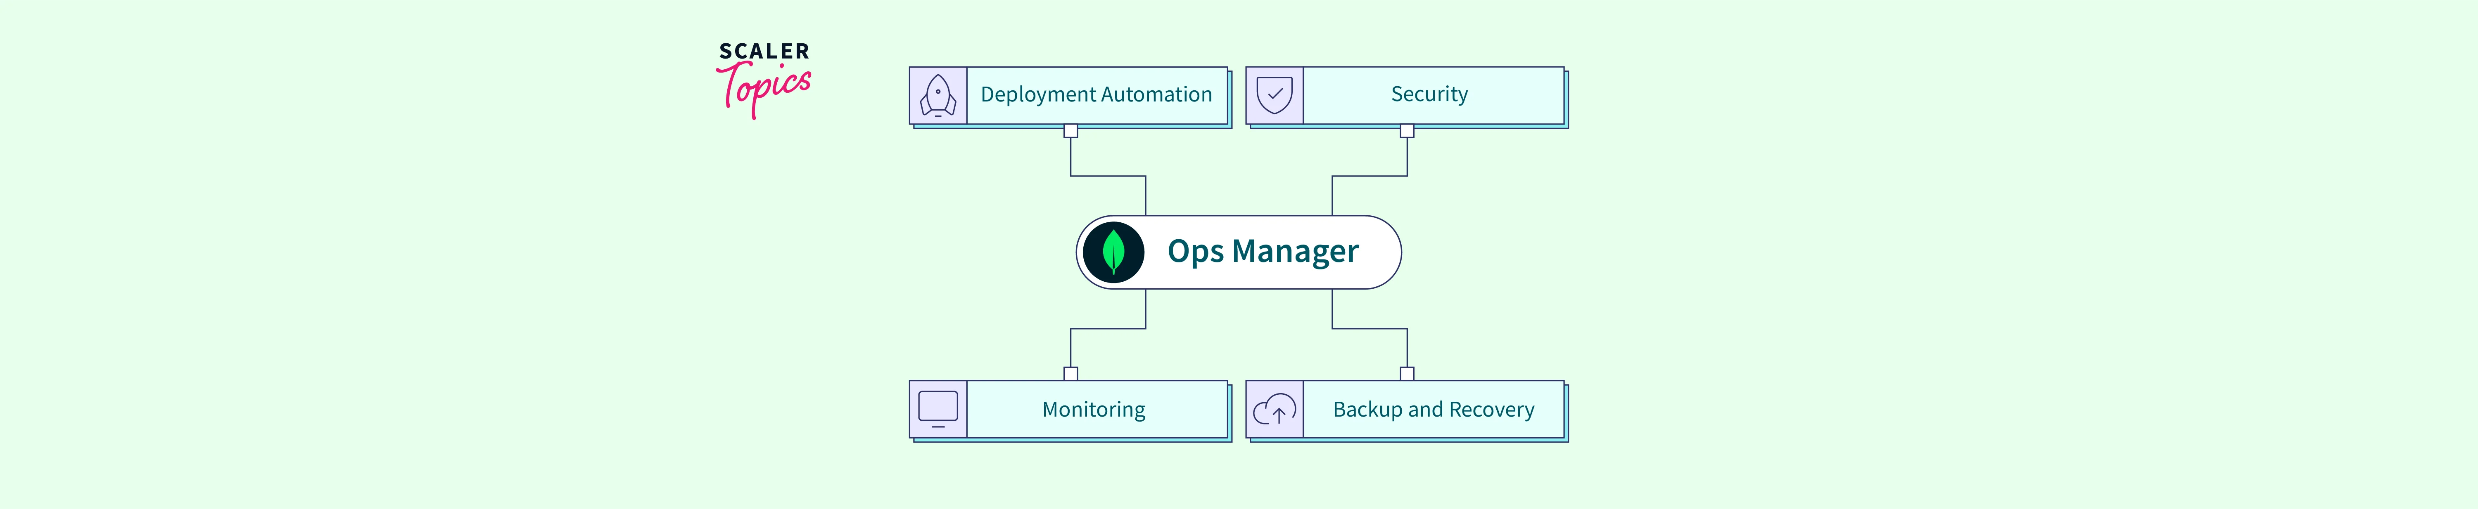Select the Backup and Recovery label
The height and width of the screenshot is (509, 2478).
click(1433, 409)
